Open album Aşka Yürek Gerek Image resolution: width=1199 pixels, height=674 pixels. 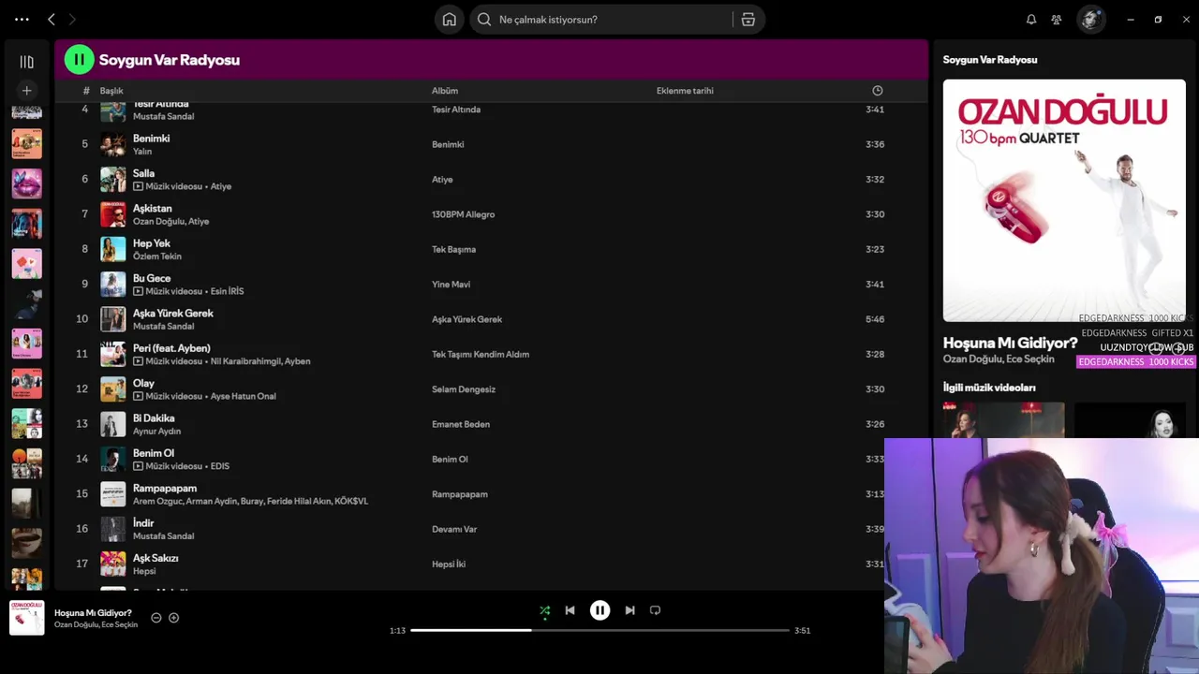pos(466,319)
